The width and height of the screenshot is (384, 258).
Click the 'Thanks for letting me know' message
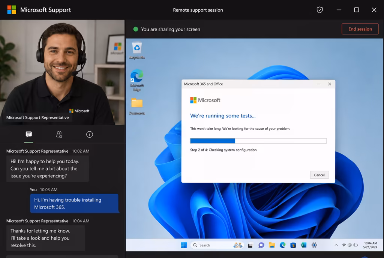click(45, 238)
